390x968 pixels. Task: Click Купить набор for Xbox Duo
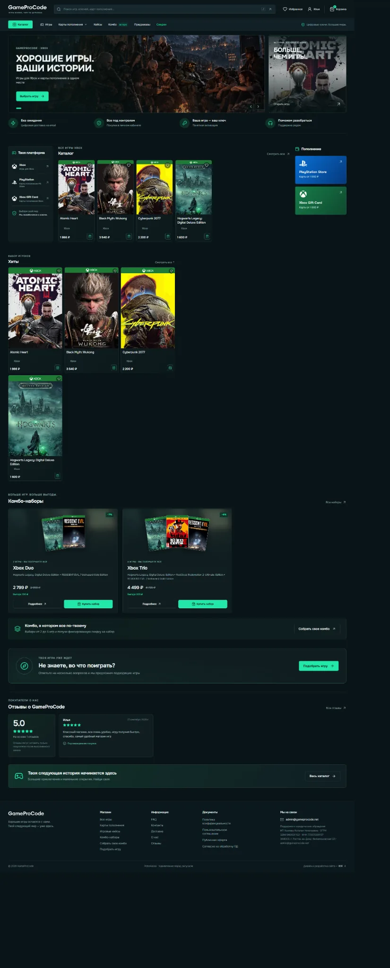tap(88, 604)
